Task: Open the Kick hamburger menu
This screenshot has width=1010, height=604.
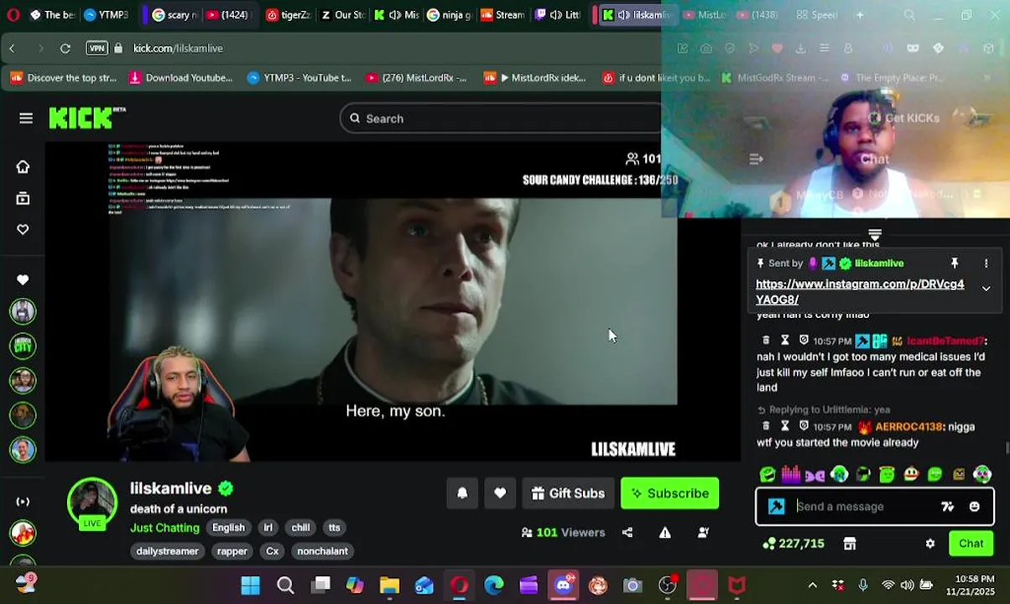Action: (x=26, y=118)
